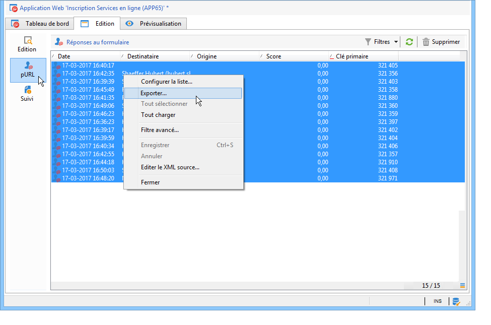The height and width of the screenshot is (325, 491).
Task: Click primary key value 321 910
Action: (388, 162)
